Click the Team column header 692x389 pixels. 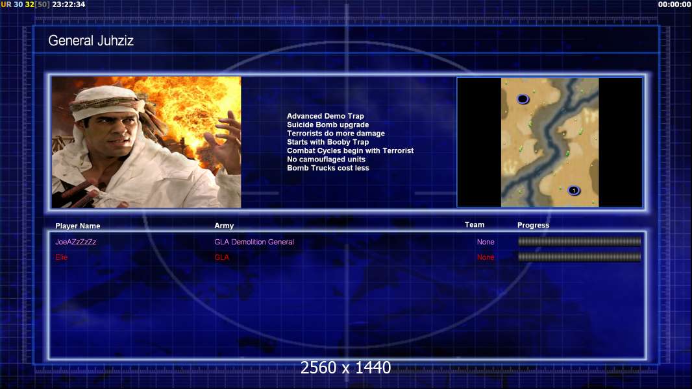click(x=475, y=225)
